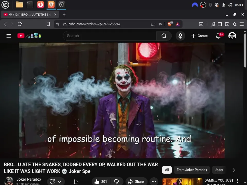Screen dimensions: 247x185
Task: Open the security shield tray icon
Action: point(217,5)
